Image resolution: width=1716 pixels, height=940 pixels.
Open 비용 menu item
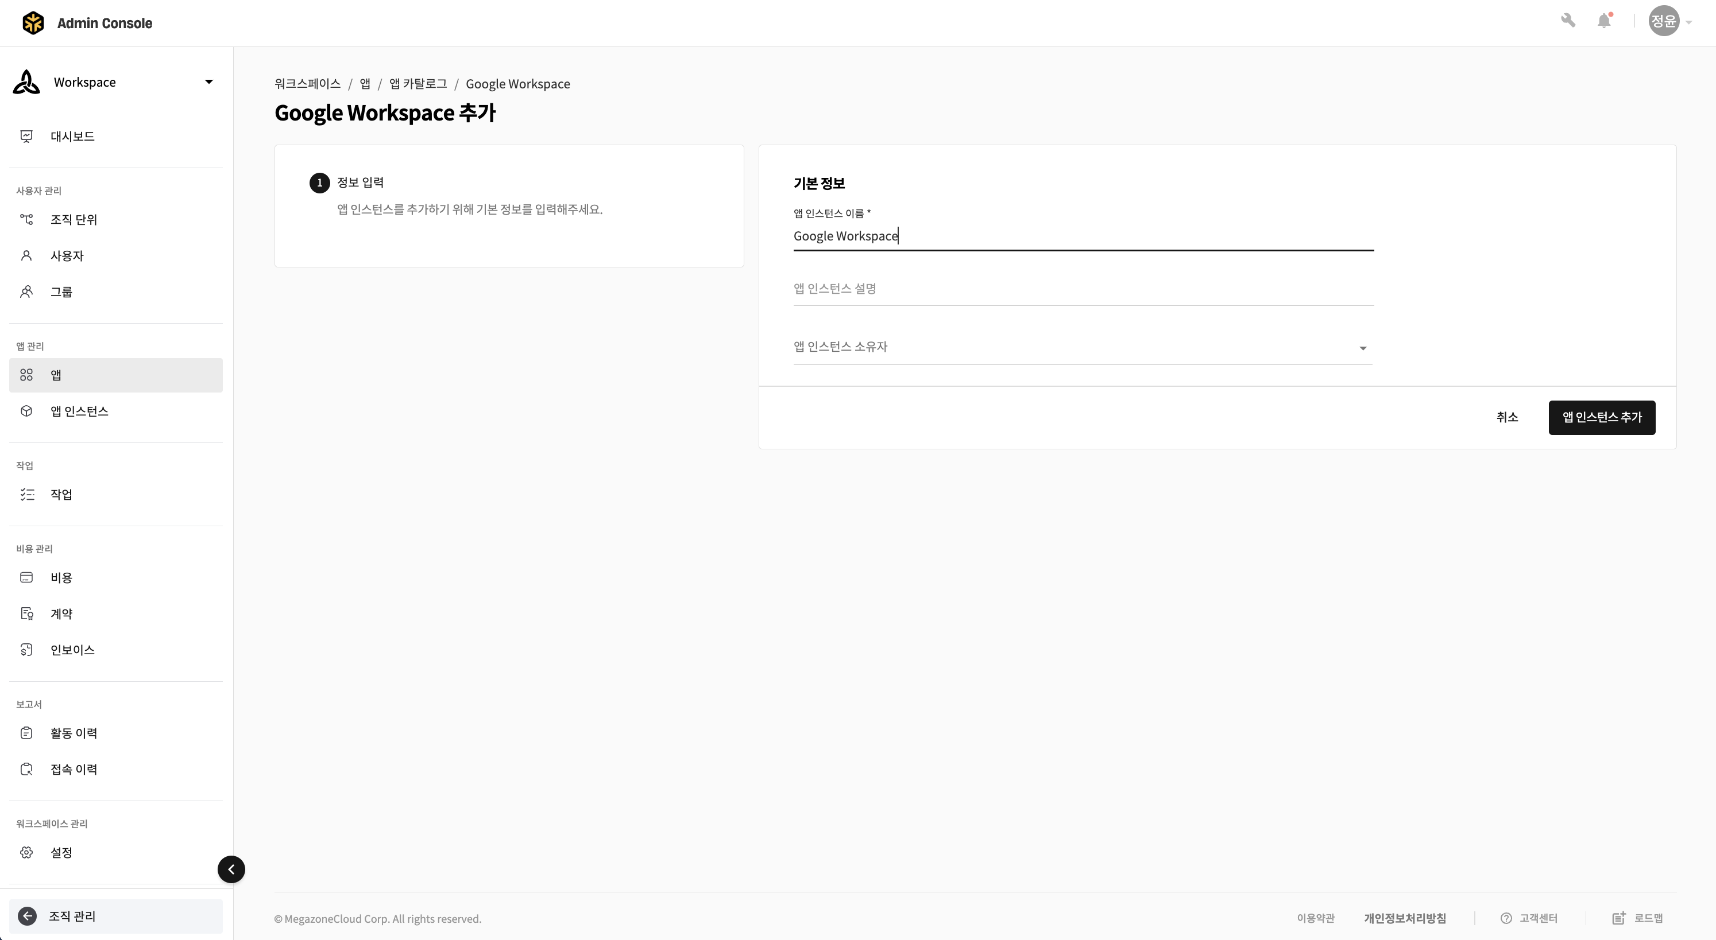(x=116, y=578)
